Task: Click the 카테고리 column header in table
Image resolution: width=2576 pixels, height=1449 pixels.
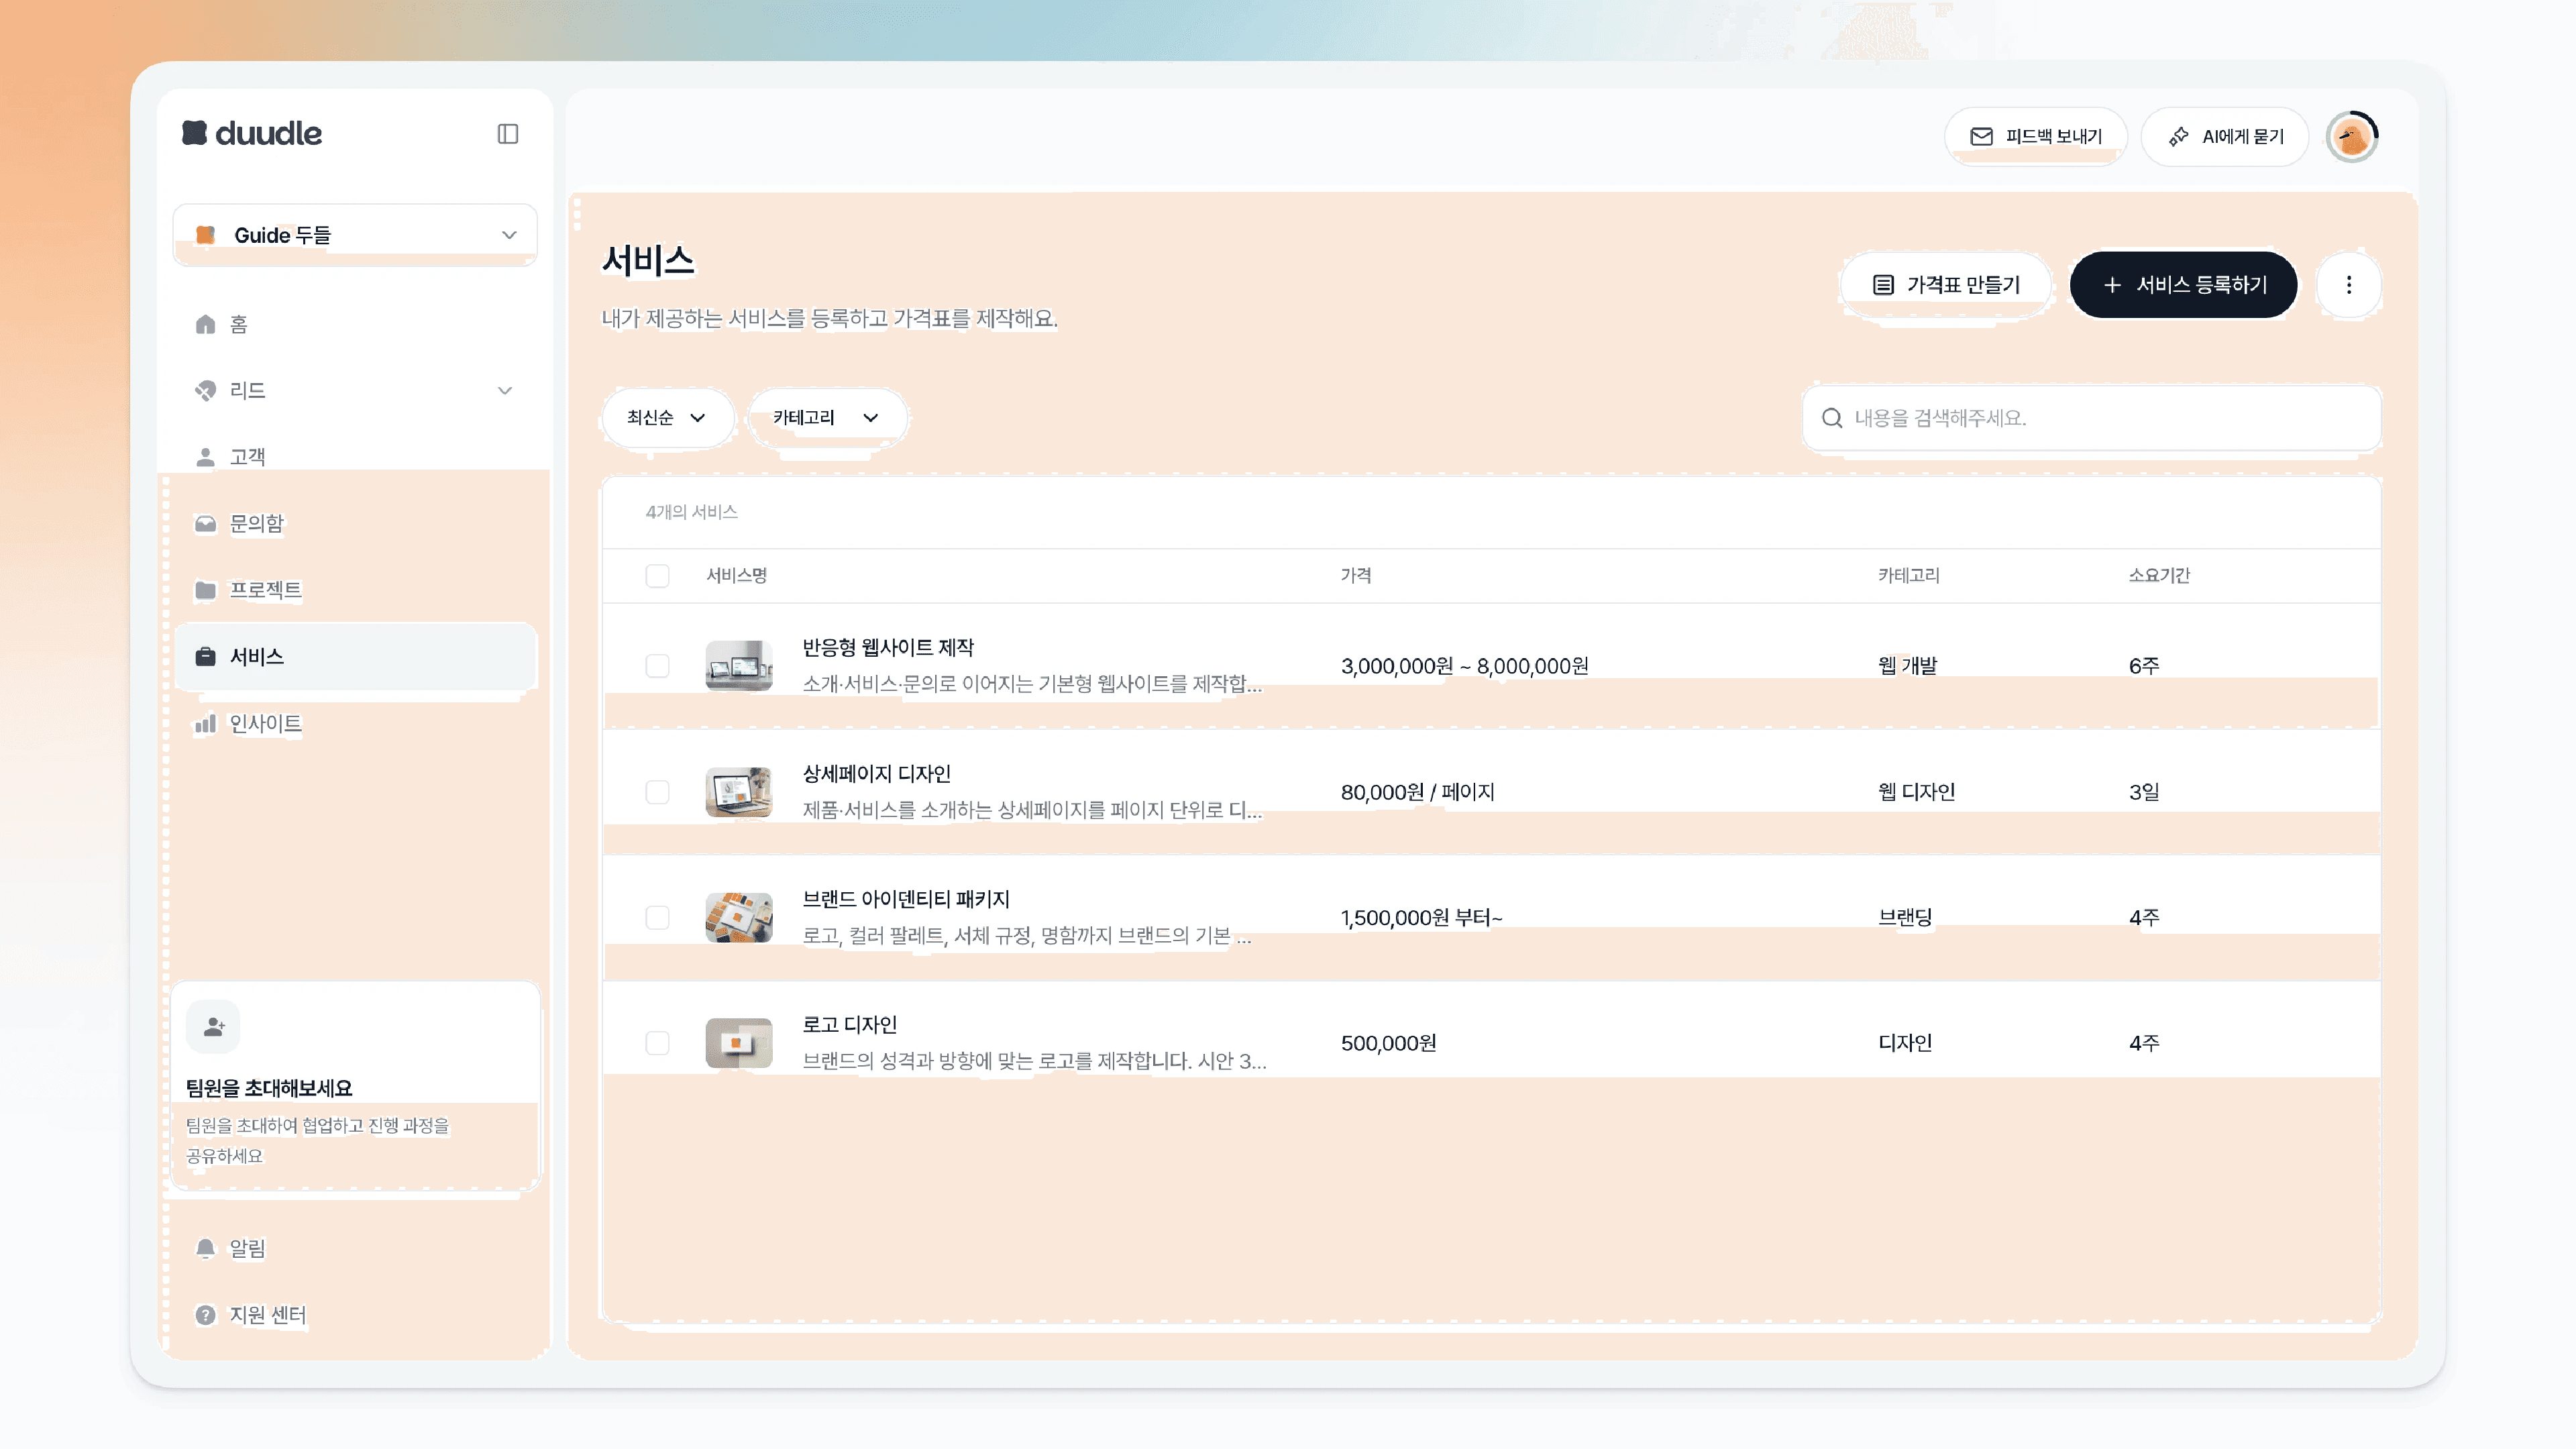Action: pyautogui.click(x=1909, y=576)
